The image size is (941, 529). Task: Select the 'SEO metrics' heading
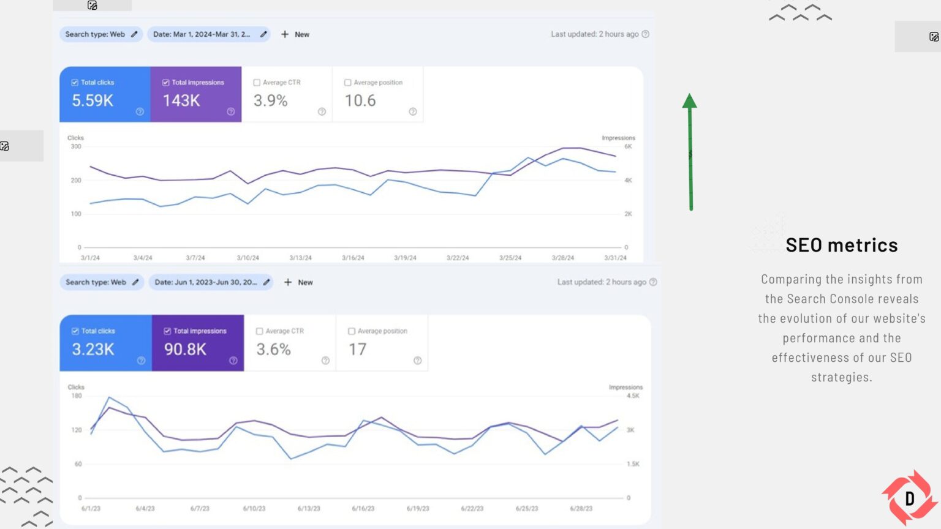(842, 246)
